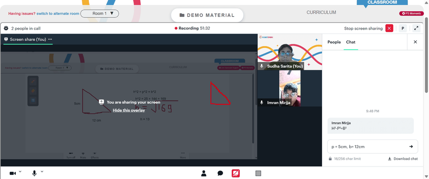
Task: Click Sudha Sarita microphone status icon
Action: click(262, 66)
